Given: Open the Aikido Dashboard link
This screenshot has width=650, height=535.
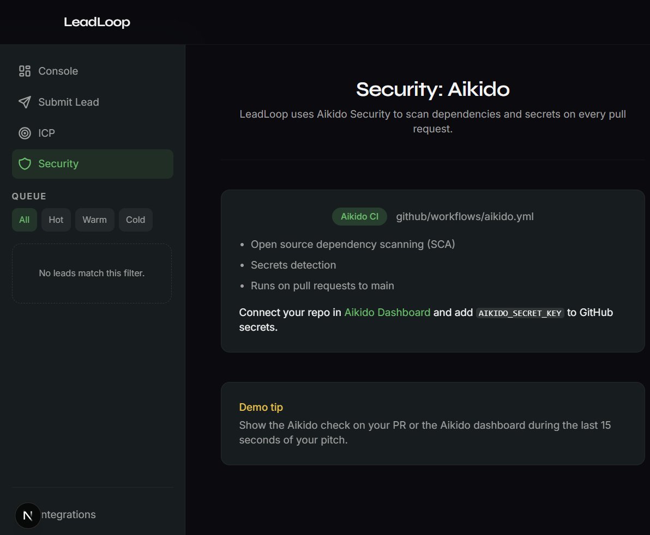Looking at the screenshot, I should pos(387,312).
